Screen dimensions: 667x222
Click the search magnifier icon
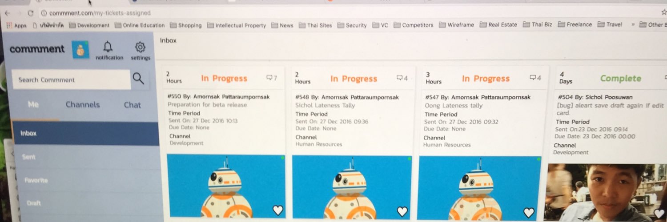pos(138,79)
